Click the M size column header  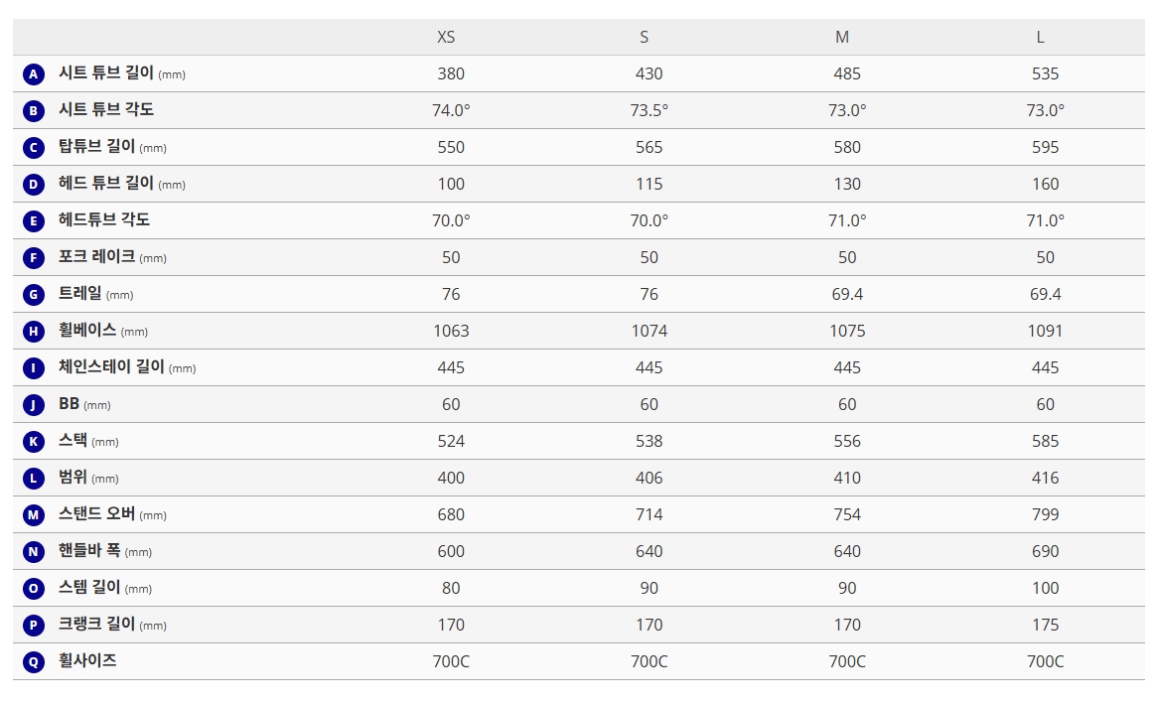[842, 37]
